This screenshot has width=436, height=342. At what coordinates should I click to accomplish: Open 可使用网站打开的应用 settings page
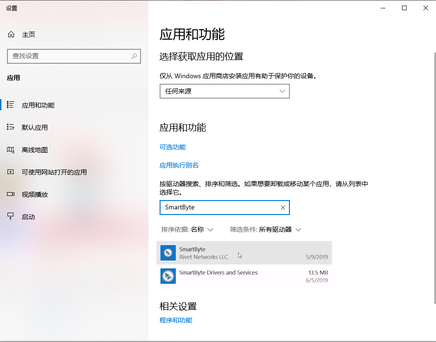(x=54, y=172)
